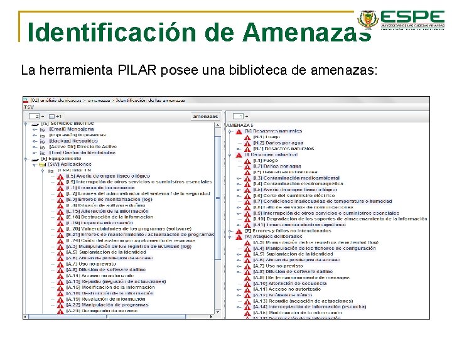This screenshot has height=339, width=452.
Task: Click warning icon beside [A.10] Alteración de secuencia
Action: [x=247, y=284]
